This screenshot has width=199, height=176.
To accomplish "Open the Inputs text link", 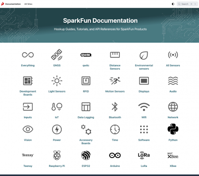I will [x=28, y=117].
